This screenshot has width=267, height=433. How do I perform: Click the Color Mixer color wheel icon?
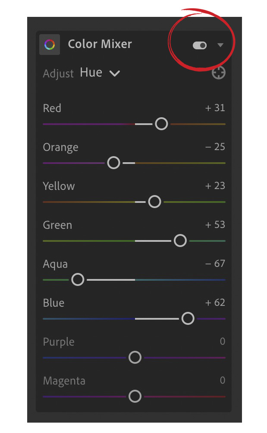[x=50, y=45]
